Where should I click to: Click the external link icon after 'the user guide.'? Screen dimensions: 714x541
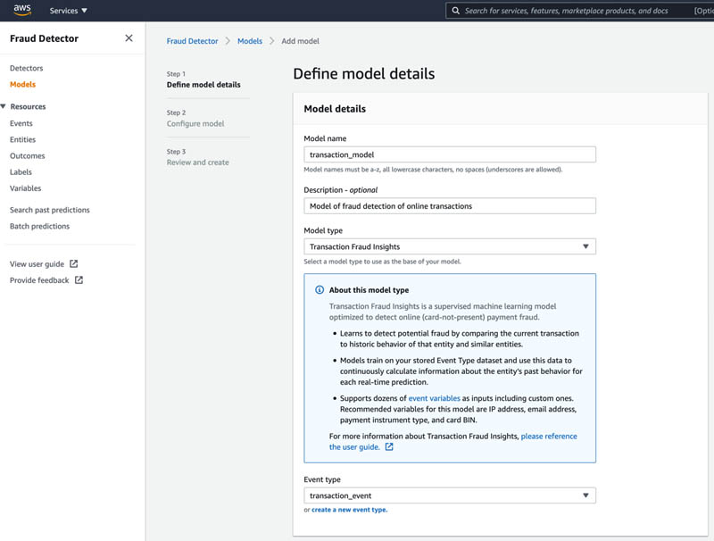pos(389,446)
